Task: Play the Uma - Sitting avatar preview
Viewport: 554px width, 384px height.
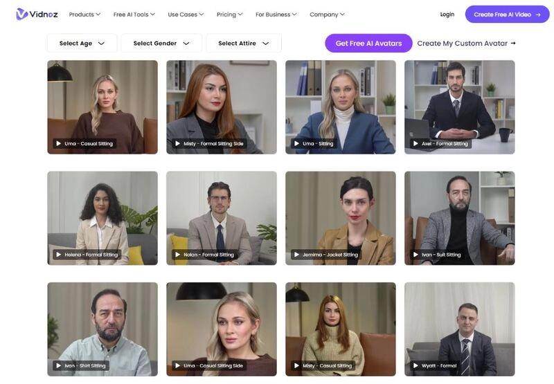Action: click(x=297, y=144)
